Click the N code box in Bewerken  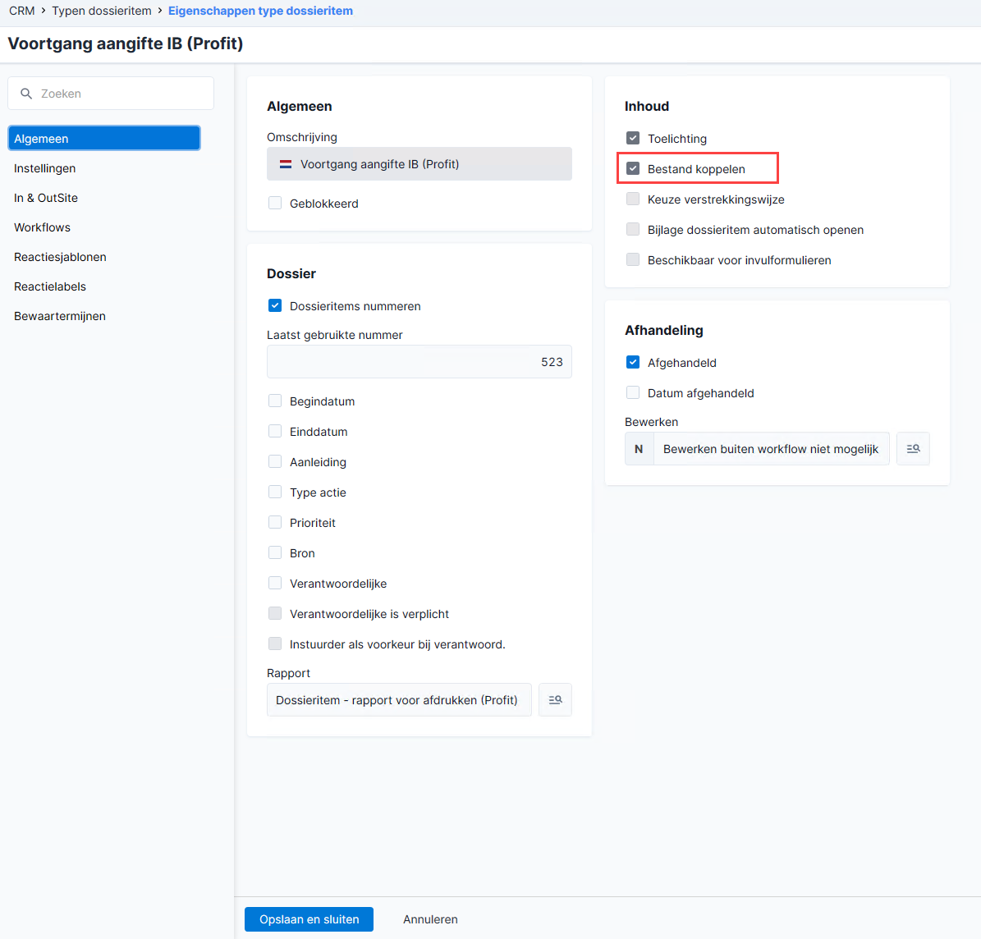point(639,448)
